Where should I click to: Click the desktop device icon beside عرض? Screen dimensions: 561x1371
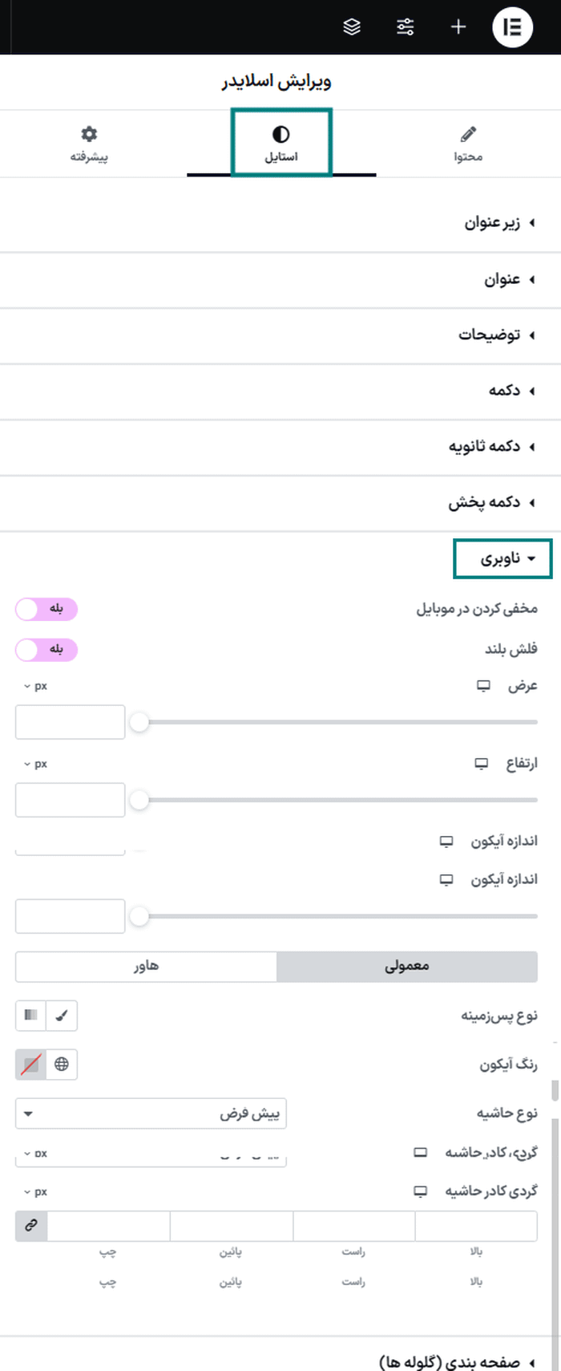pyautogui.click(x=482, y=686)
